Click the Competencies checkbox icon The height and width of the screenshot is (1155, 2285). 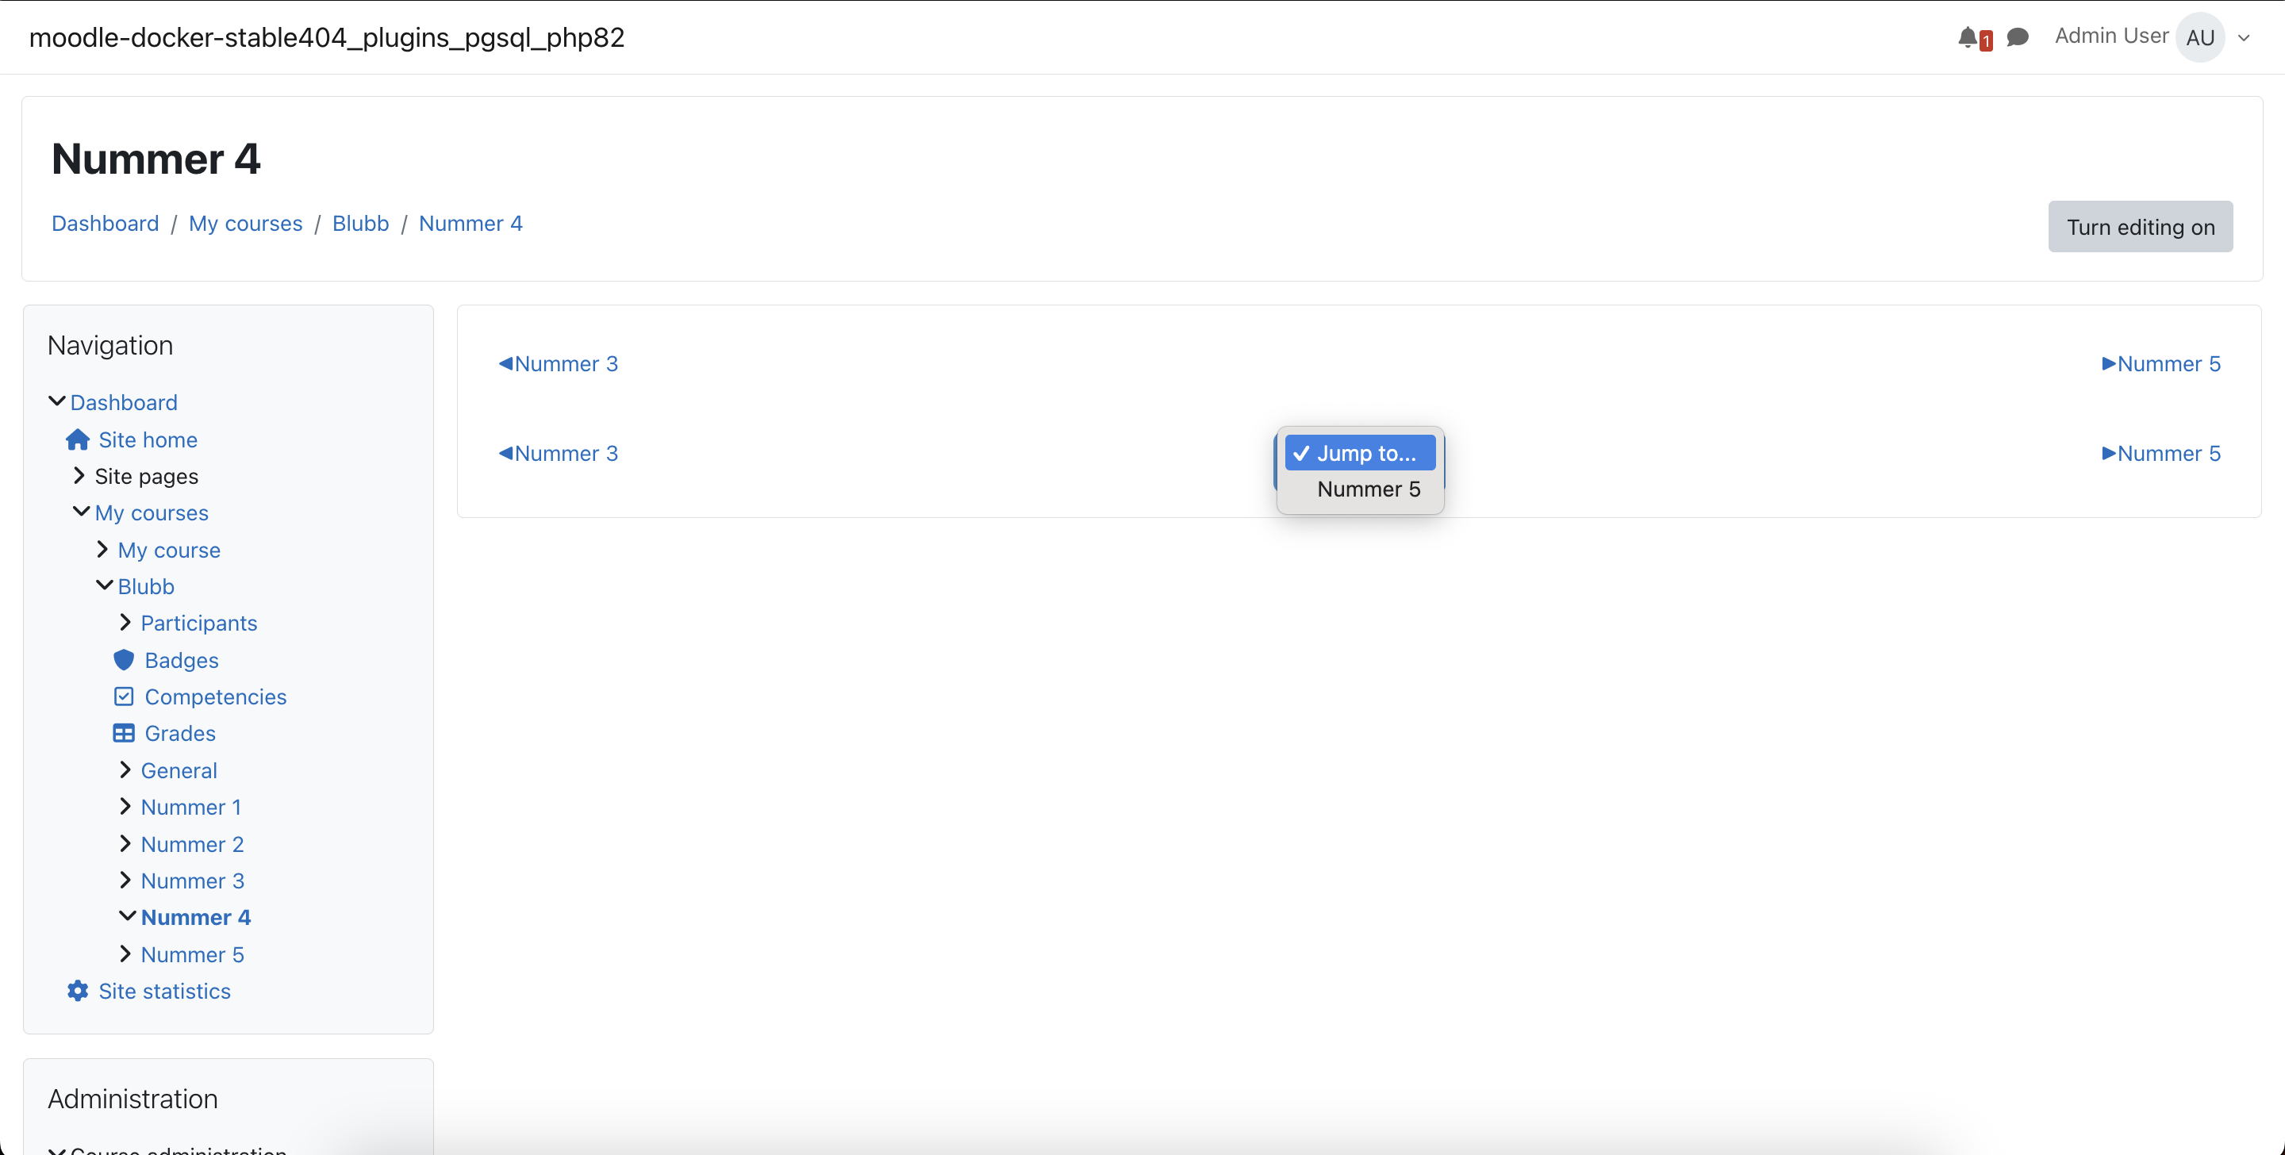click(123, 696)
